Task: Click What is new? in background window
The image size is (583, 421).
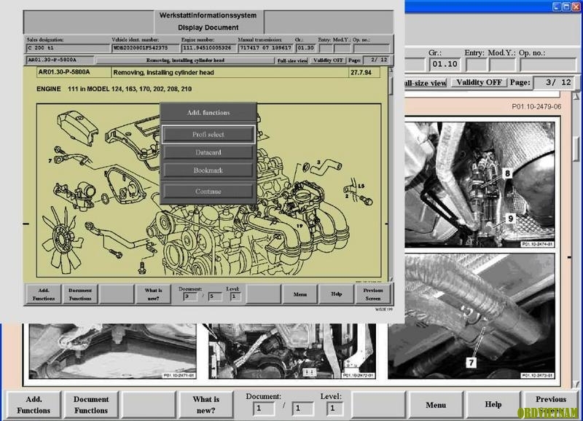Action: click(x=206, y=405)
